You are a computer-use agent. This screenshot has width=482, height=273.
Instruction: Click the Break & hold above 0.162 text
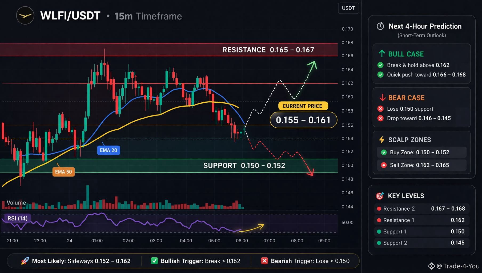[x=418, y=65]
